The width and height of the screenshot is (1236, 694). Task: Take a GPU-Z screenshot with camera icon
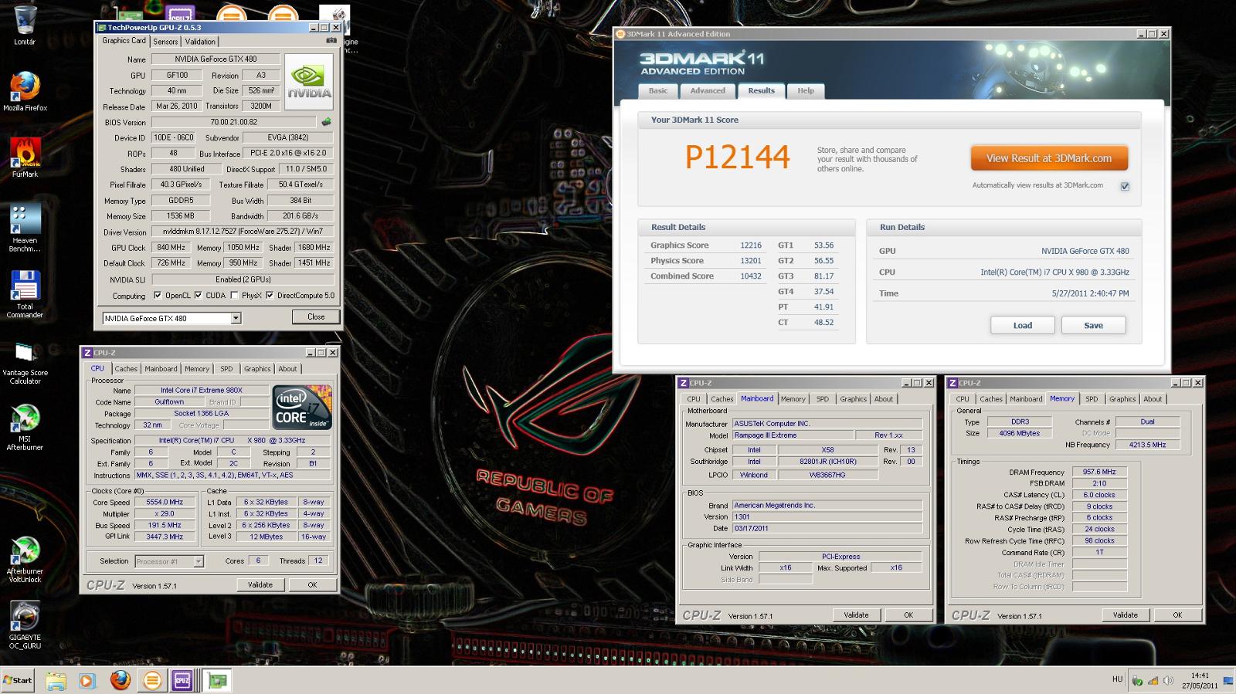point(331,41)
